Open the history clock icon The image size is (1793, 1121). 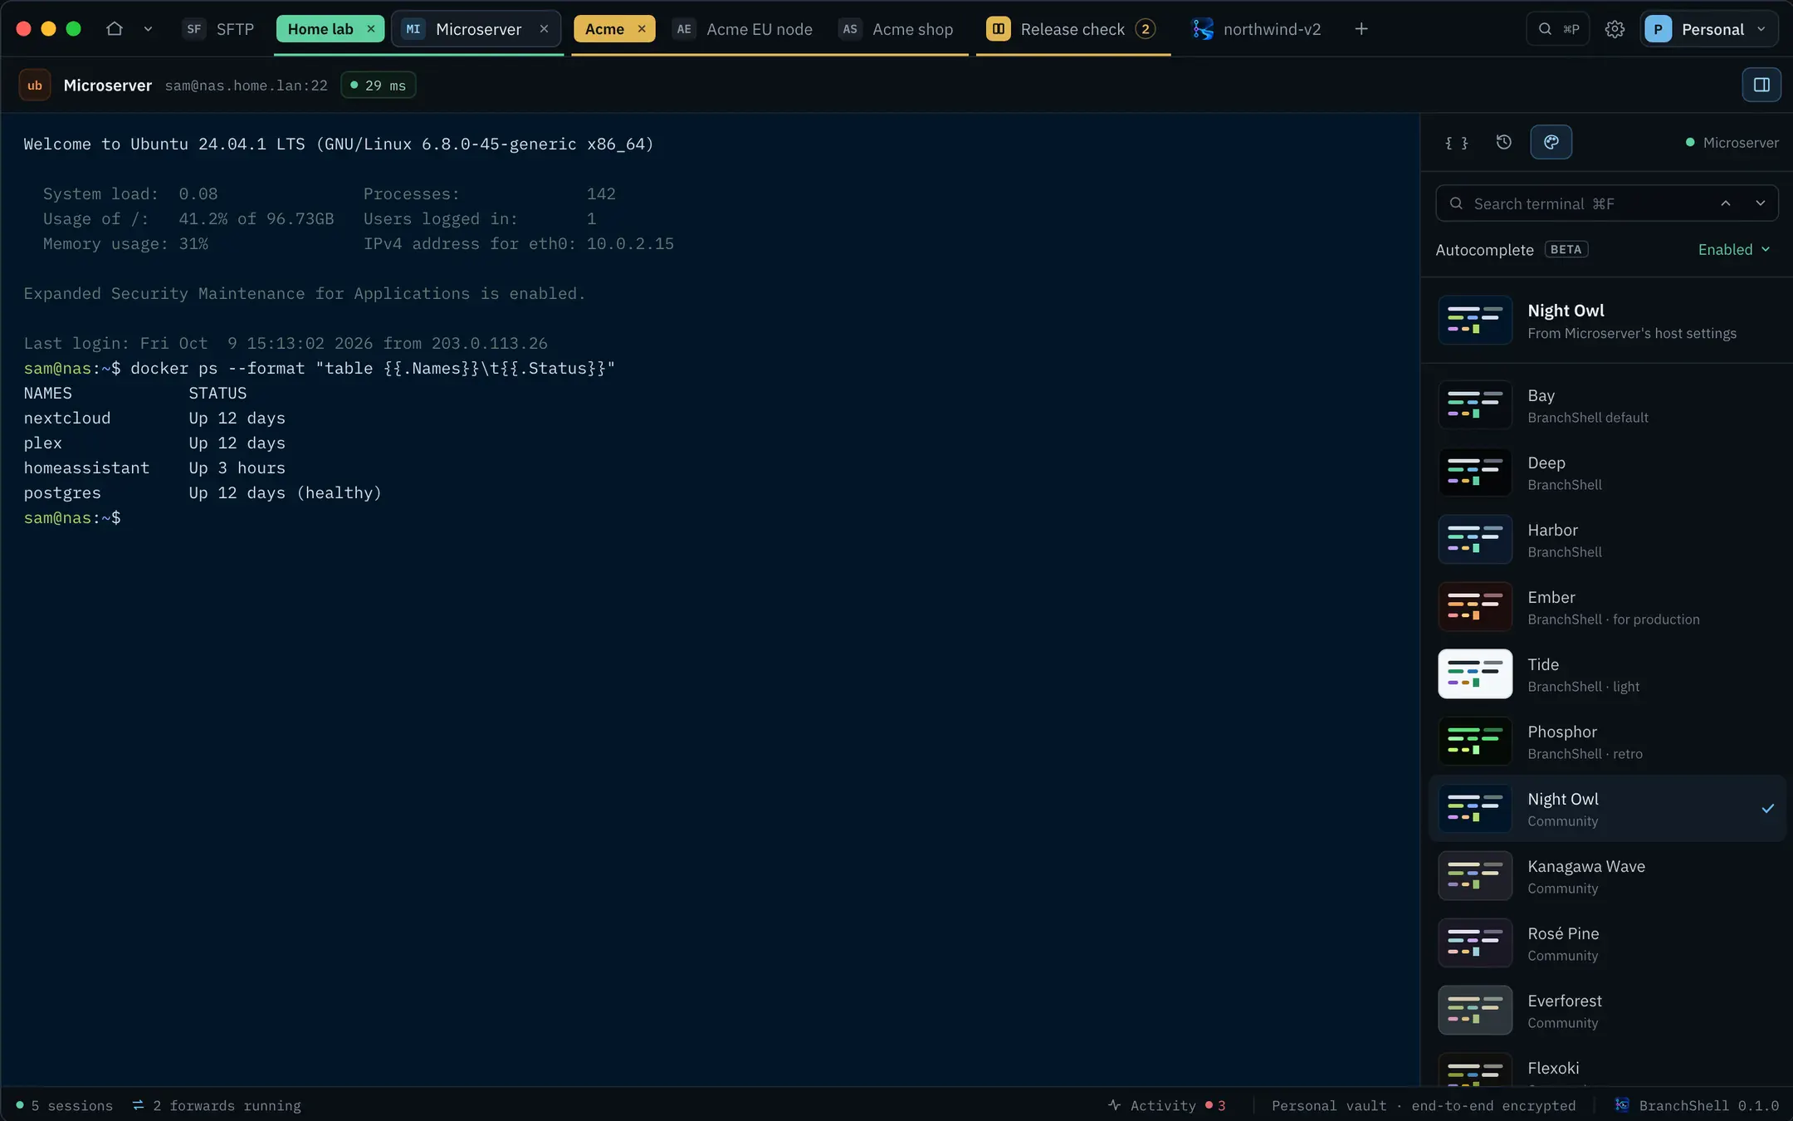pyautogui.click(x=1503, y=142)
